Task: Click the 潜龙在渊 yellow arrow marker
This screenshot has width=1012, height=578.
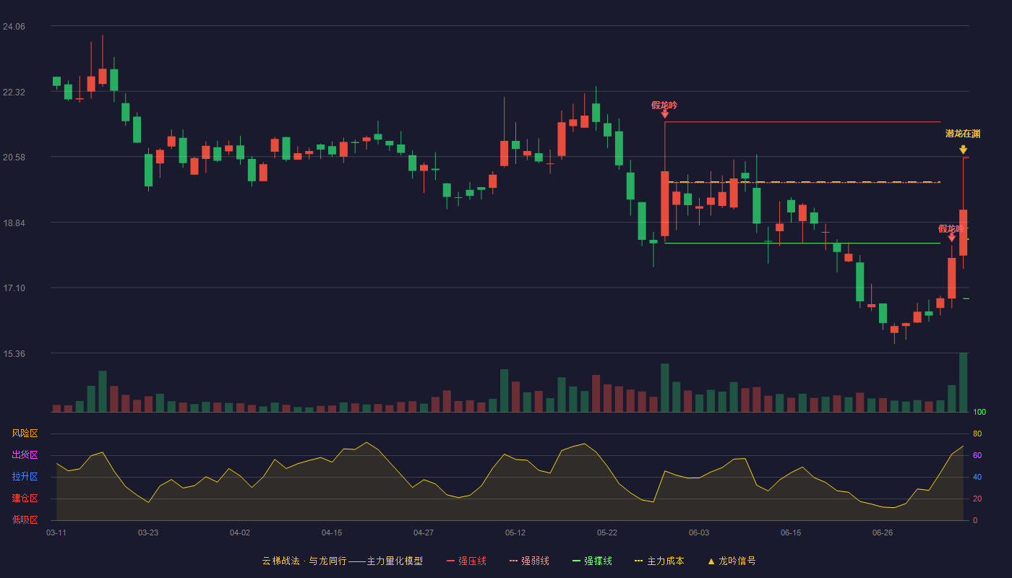Action: pos(963,150)
